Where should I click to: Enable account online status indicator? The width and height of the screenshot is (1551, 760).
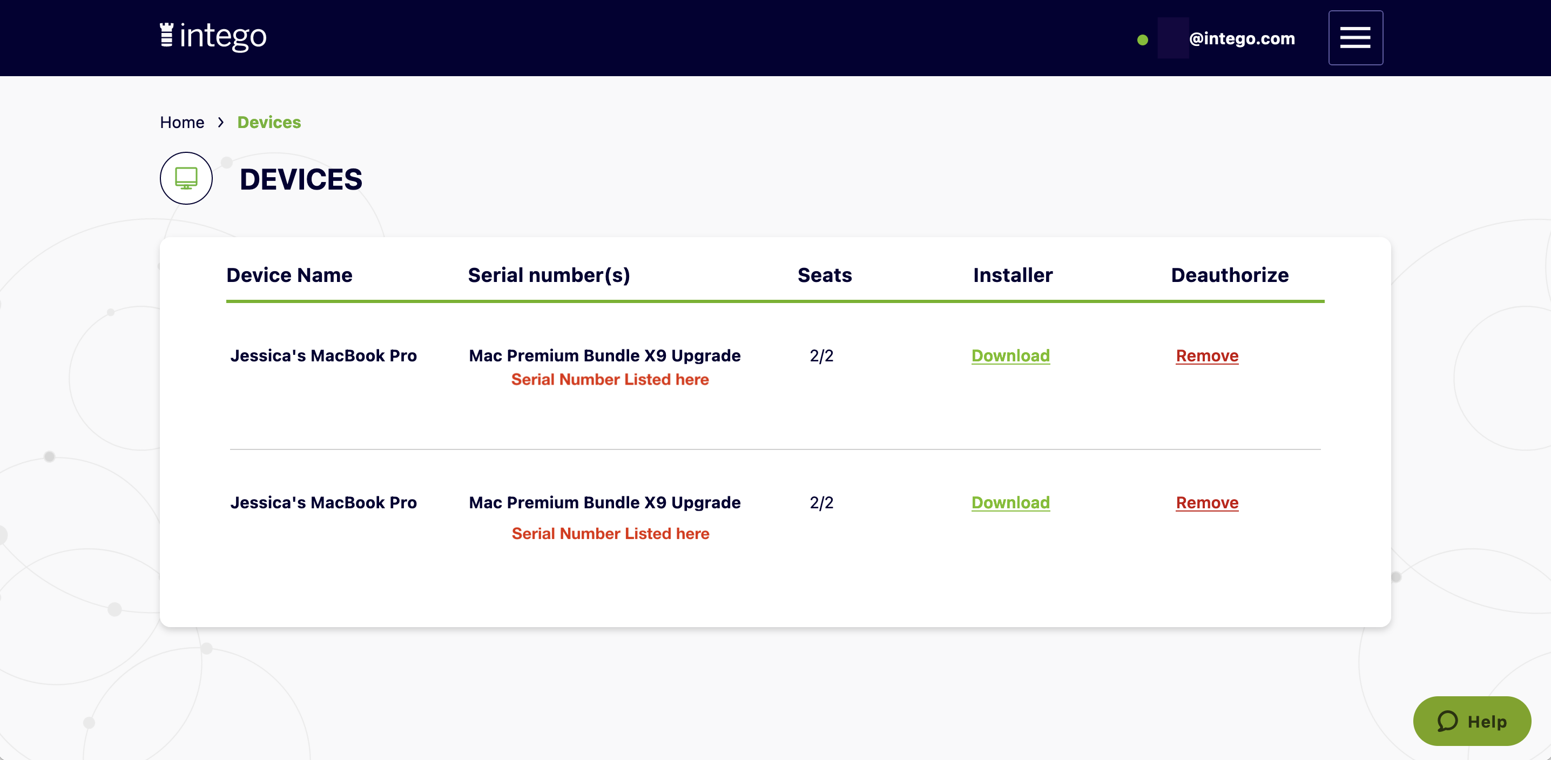pos(1143,39)
